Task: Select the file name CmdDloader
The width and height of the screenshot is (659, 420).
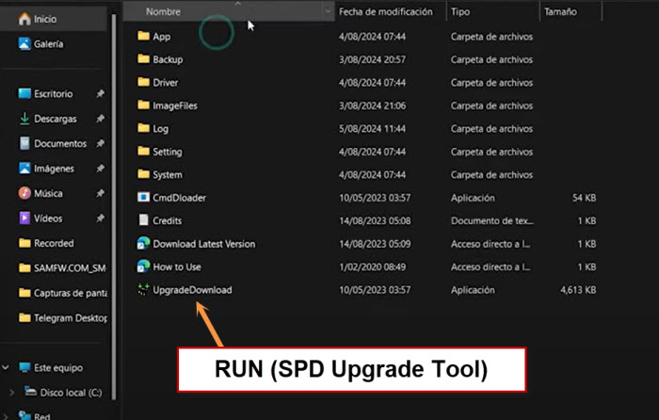Action: (x=180, y=198)
